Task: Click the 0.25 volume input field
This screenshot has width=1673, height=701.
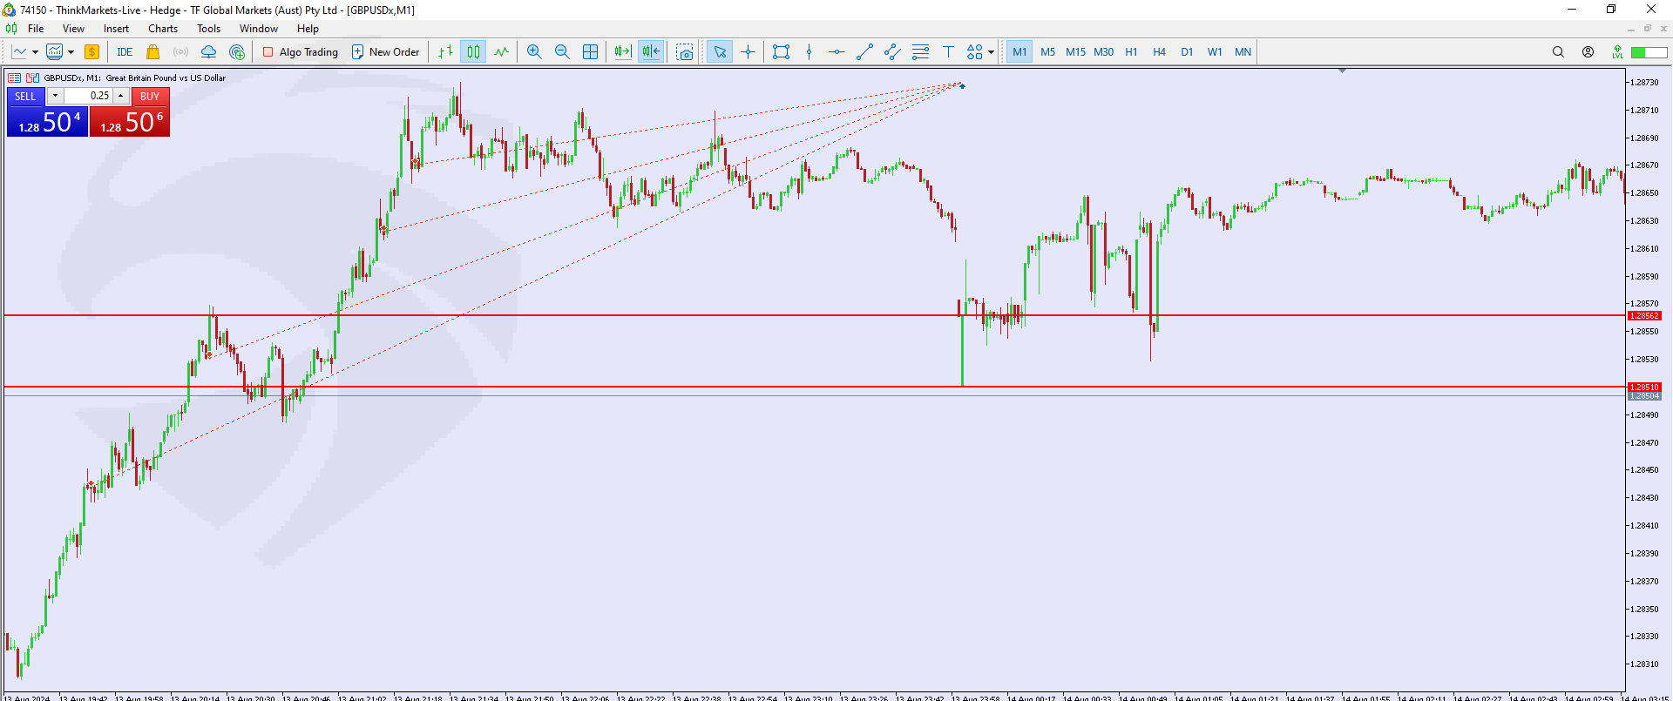Action: tap(88, 96)
